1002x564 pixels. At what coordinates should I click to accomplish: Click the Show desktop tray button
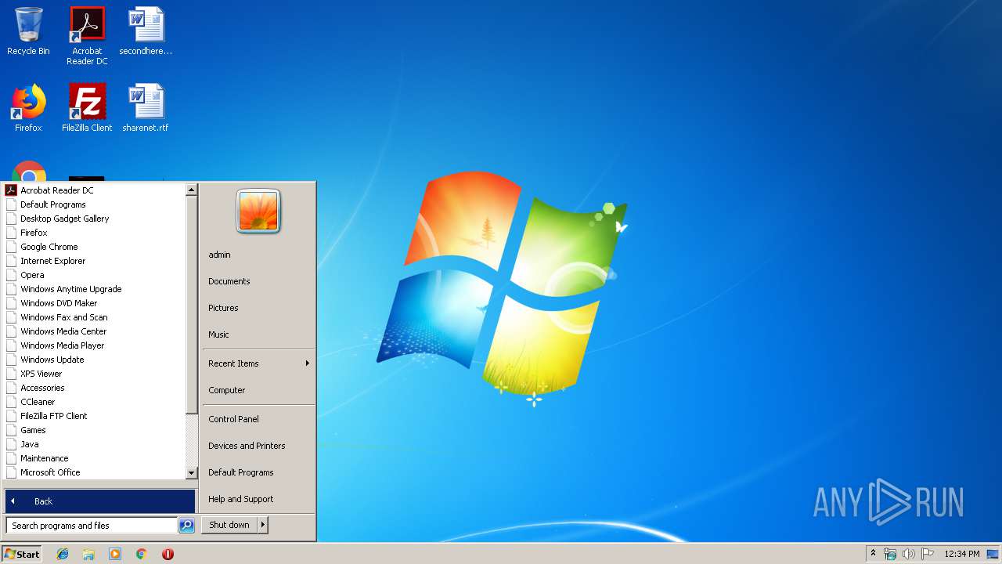coord(993,554)
